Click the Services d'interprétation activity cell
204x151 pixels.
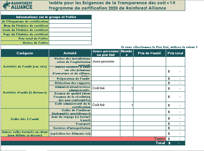70,128
